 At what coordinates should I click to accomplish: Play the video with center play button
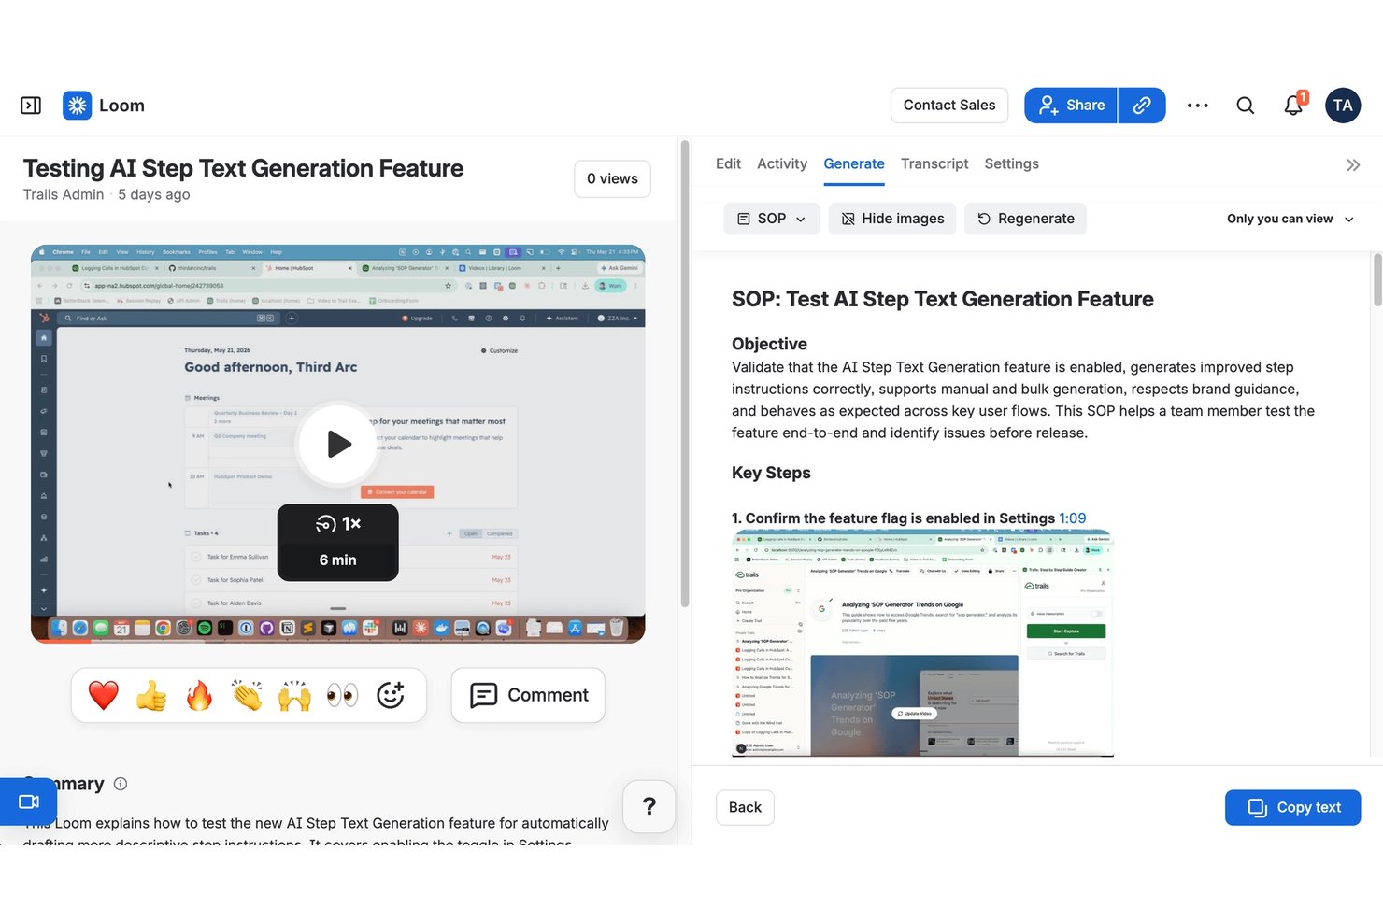click(338, 445)
